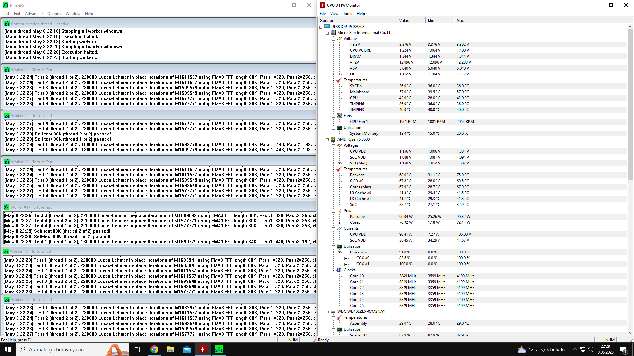Image resolution: width=634 pixels, height=356 pixels.
Task: Collapse the Micro-Star International motherboard node
Action: pos(327,33)
